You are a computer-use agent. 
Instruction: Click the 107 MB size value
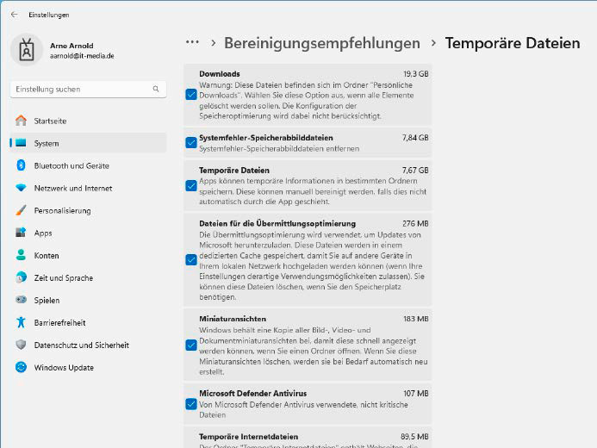click(x=416, y=393)
